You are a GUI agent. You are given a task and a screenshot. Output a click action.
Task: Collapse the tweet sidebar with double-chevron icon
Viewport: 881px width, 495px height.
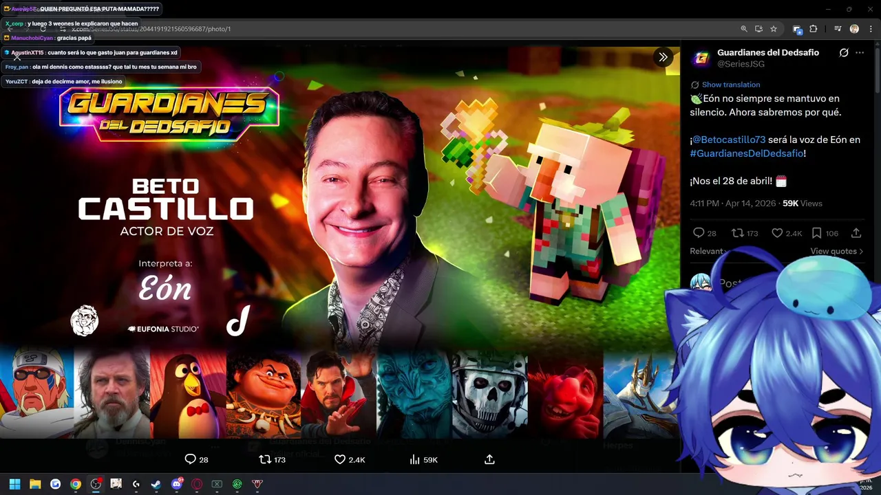tap(663, 57)
